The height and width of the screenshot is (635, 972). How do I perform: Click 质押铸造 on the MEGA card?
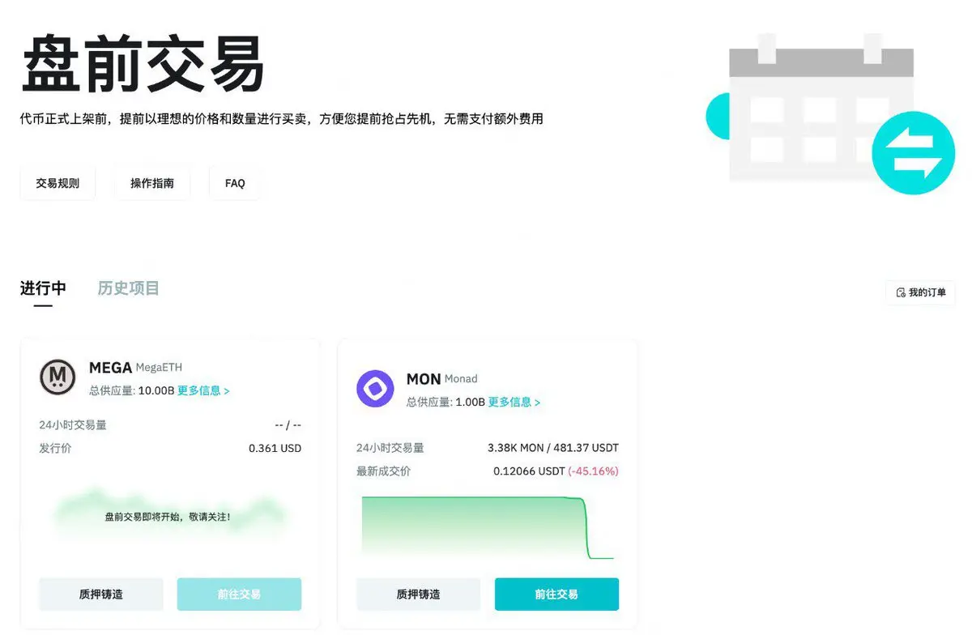pos(101,594)
